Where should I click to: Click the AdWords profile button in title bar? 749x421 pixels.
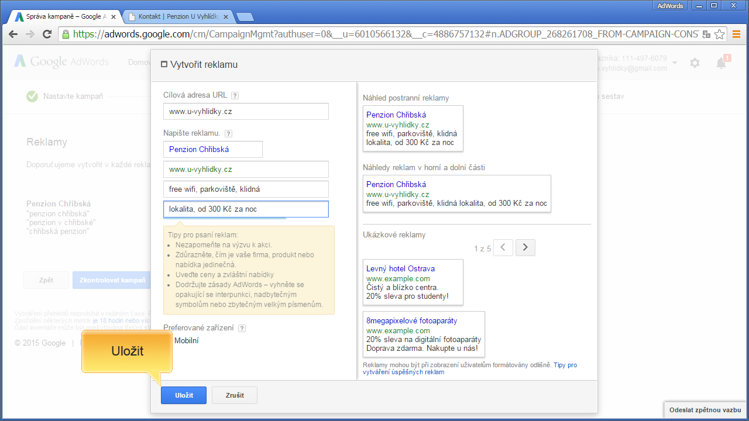click(x=671, y=5)
